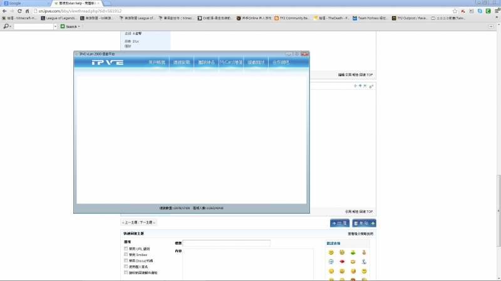Viewport: 501px width, 281px height.
Task: Open the TF2 Community bookmark
Action: pos(292,18)
